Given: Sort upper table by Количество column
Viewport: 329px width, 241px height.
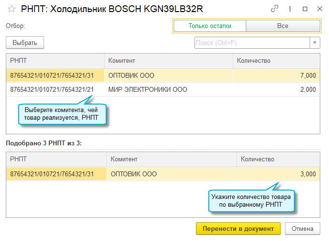Looking at the screenshot, I should 276,61.
